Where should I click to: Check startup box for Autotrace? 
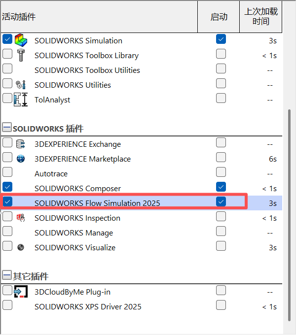[221, 172]
